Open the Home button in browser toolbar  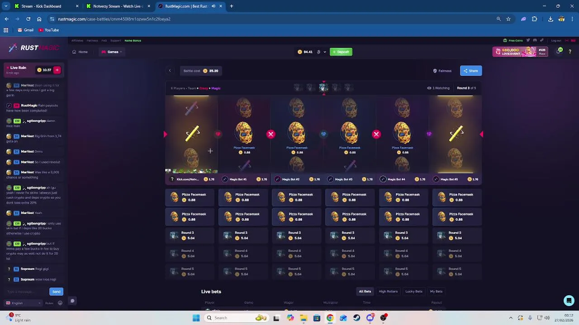click(x=39, y=19)
